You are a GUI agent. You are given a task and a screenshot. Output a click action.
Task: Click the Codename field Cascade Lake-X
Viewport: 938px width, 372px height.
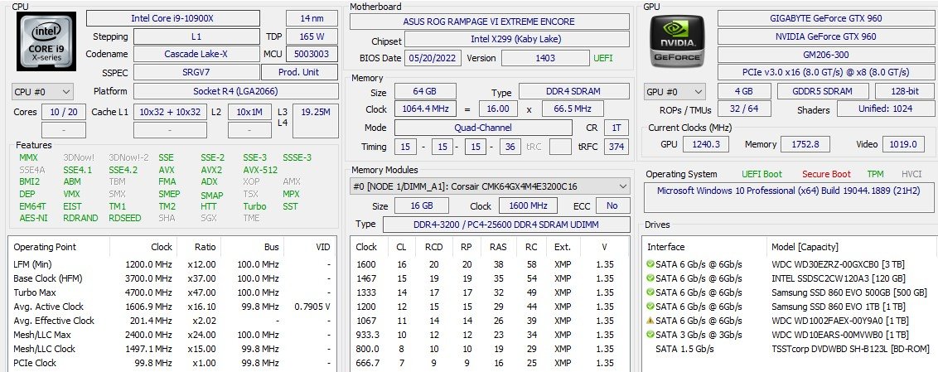(196, 54)
